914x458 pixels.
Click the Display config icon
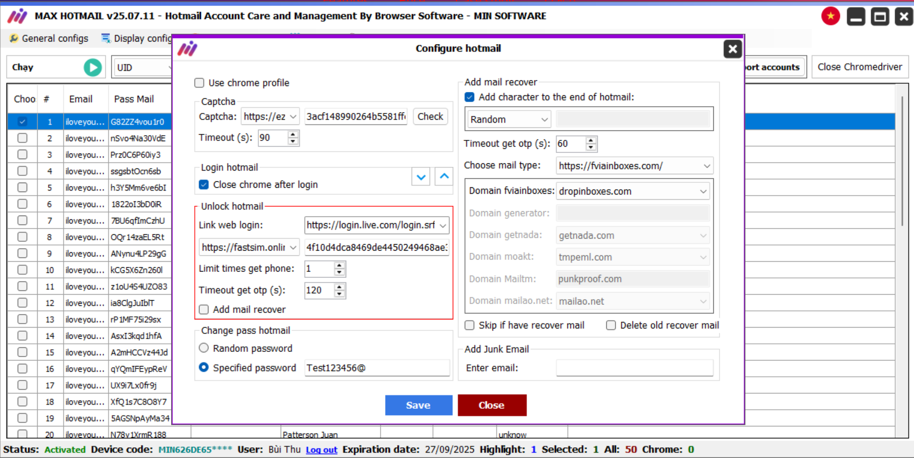coord(106,38)
